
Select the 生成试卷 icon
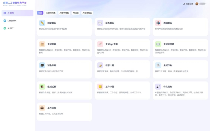click(42, 87)
